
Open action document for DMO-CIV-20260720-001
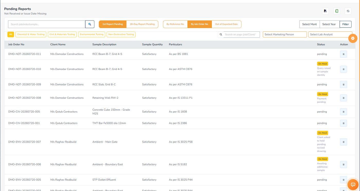click(x=344, y=123)
